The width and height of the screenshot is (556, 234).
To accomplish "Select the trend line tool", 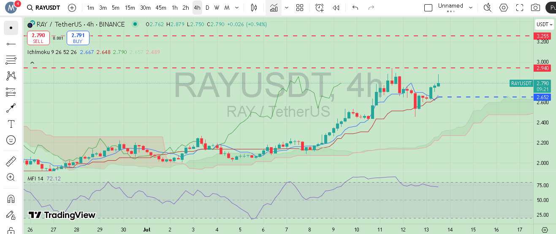I will [x=11, y=44].
